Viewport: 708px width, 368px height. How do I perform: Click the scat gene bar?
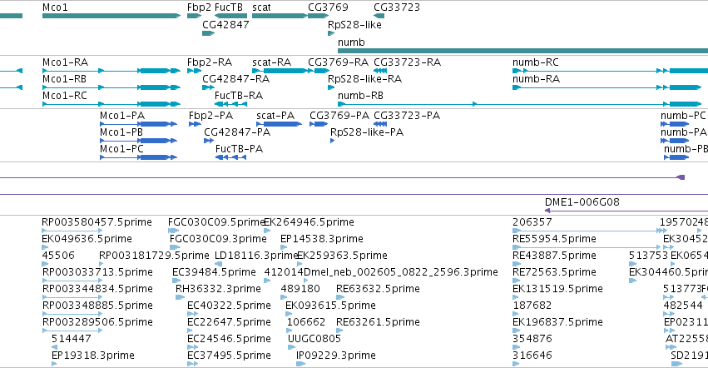(x=280, y=16)
